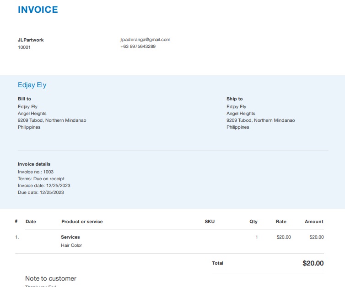
Task: Click the INVOICE title heading
Action: point(38,10)
